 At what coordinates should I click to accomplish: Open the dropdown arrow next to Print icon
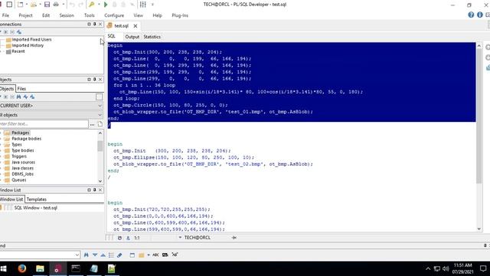click(x=64, y=5)
